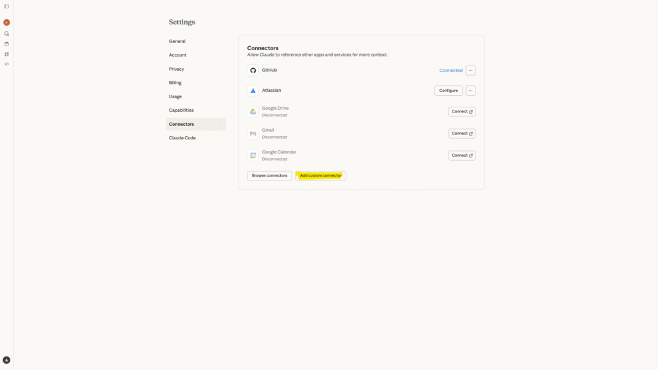Open the Atlassian connector's more options menu
658x370 pixels.
(x=470, y=91)
